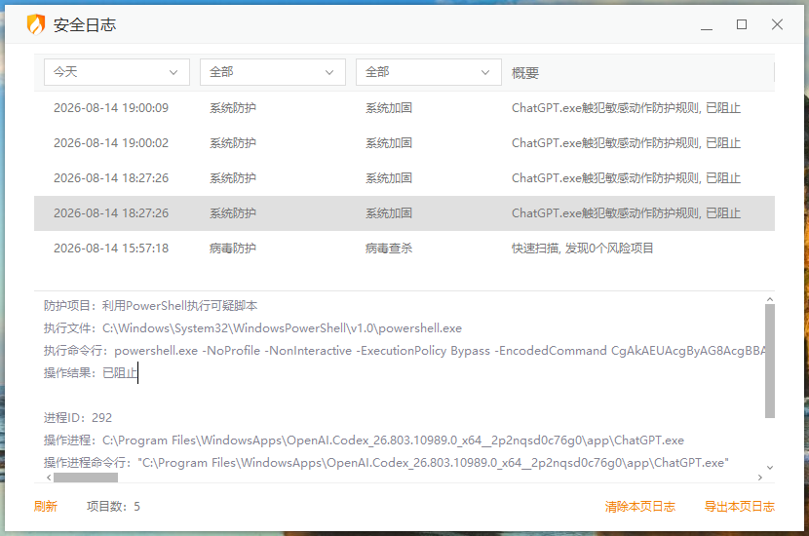Select the log entry at 19:00:09
The height and width of the screenshot is (536, 809).
[404, 108]
